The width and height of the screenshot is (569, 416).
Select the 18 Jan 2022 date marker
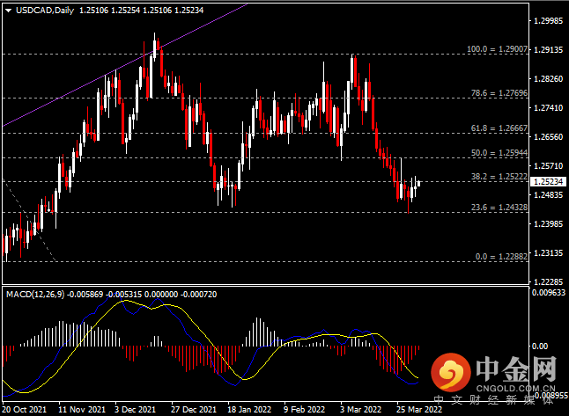coord(249,409)
